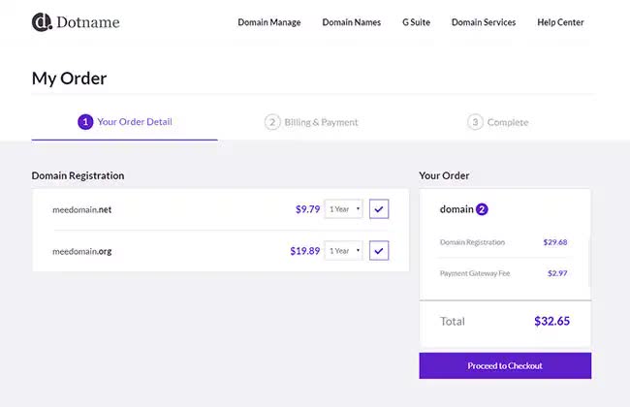Click step 1 circle badge

(x=85, y=122)
